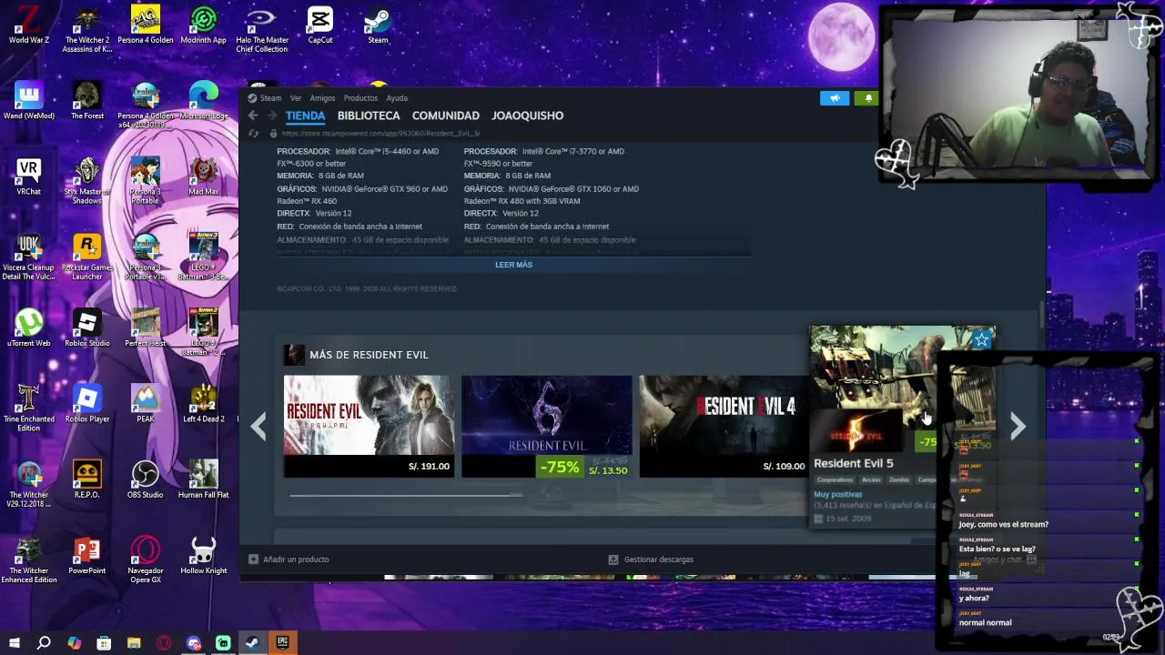
Task: Click Steam back navigation arrow
Action: (253, 116)
